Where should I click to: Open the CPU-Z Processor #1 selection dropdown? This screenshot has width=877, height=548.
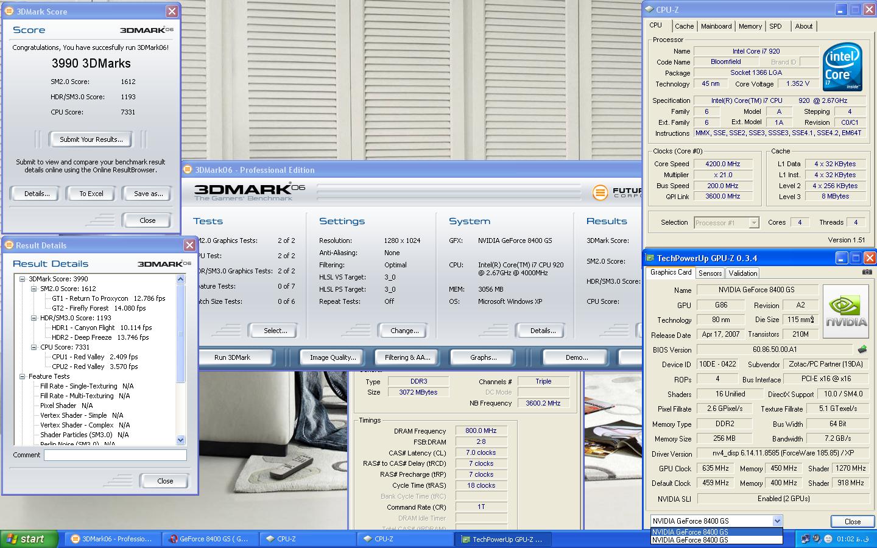[754, 223]
